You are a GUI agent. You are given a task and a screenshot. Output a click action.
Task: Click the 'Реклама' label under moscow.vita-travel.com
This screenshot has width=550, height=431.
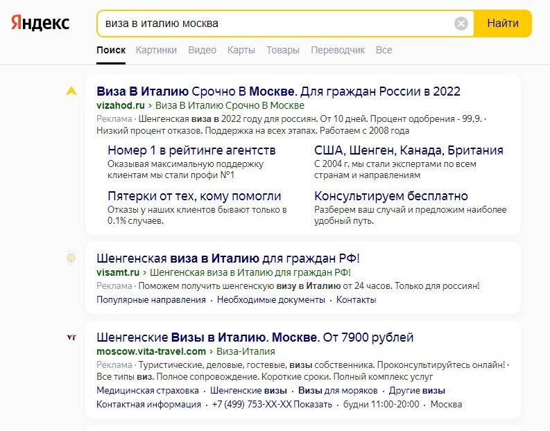coord(114,364)
